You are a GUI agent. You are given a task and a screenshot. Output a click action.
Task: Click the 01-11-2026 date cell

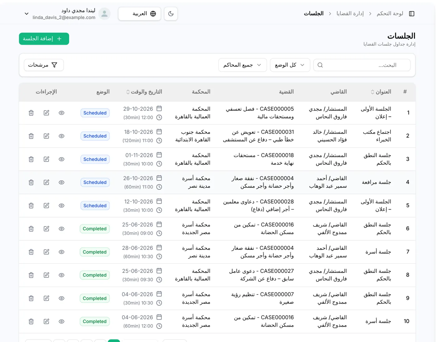(x=139, y=155)
